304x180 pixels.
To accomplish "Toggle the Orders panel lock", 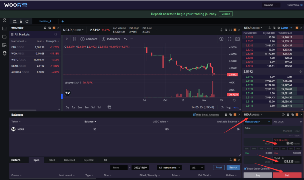I will tap(231, 160).
